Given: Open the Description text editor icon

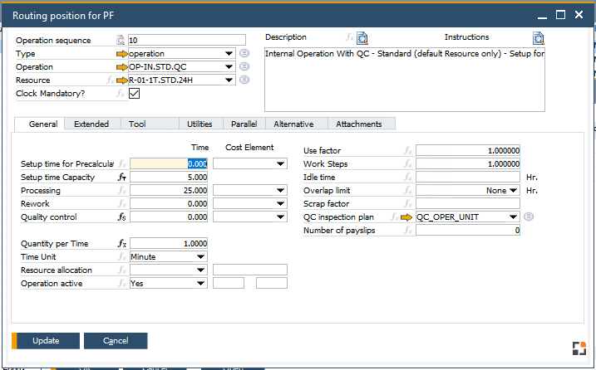Looking at the screenshot, I should [362, 38].
